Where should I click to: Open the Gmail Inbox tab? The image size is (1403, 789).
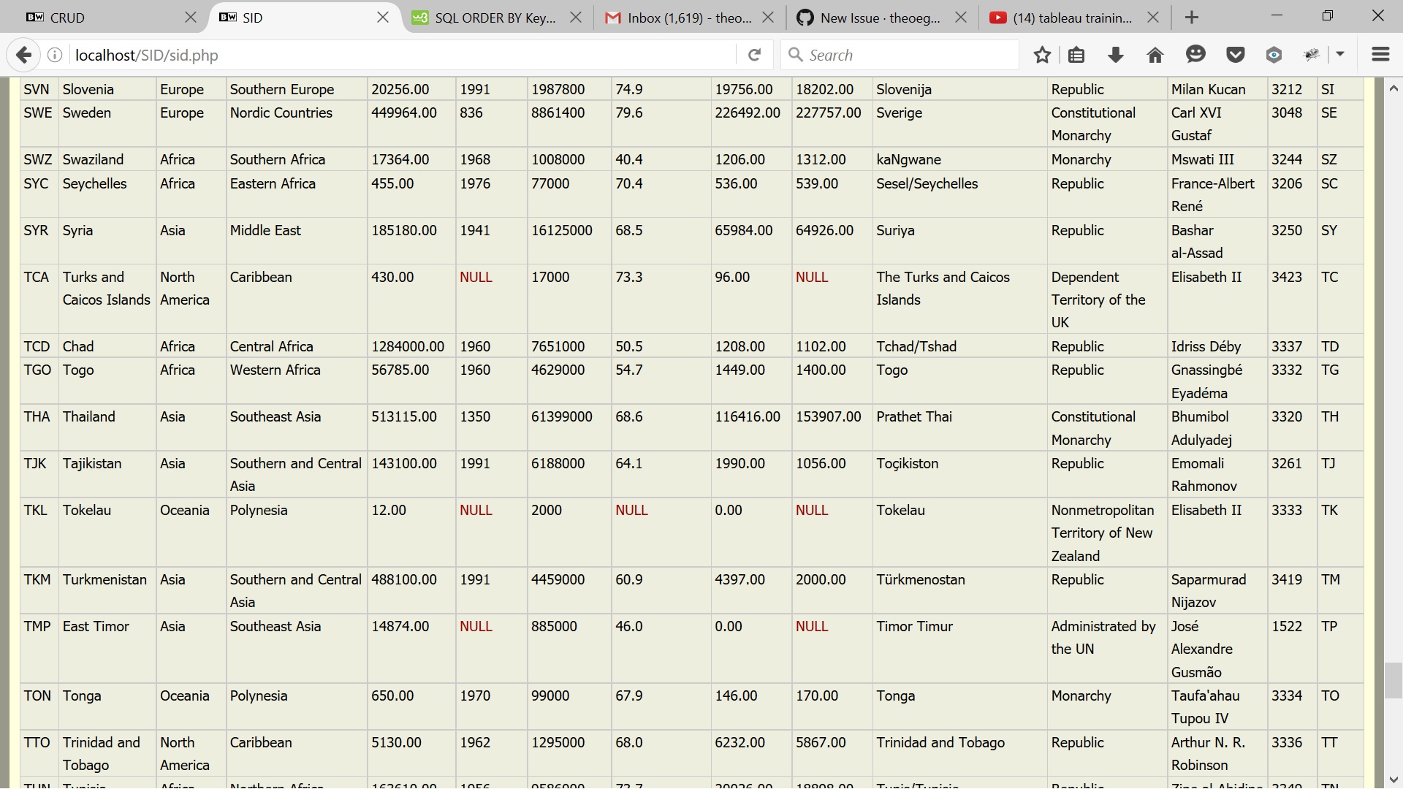pyautogui.click(x=680, y=18)
